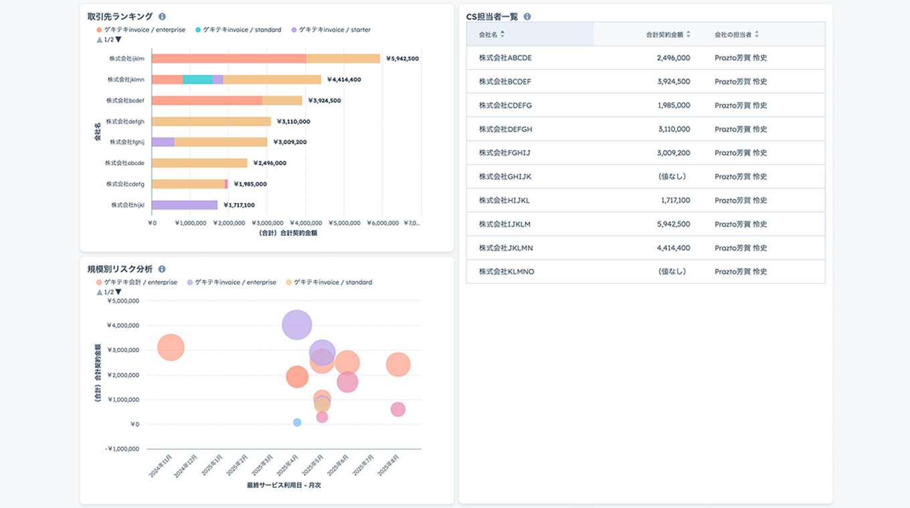
Task: Go to next legend page in 取引先ランキング
Action: click(118, 40)
